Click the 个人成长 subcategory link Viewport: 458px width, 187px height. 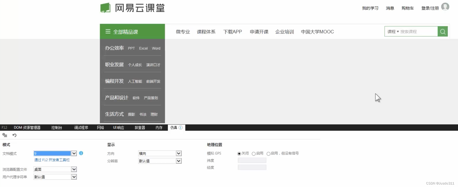coord(135,65)
